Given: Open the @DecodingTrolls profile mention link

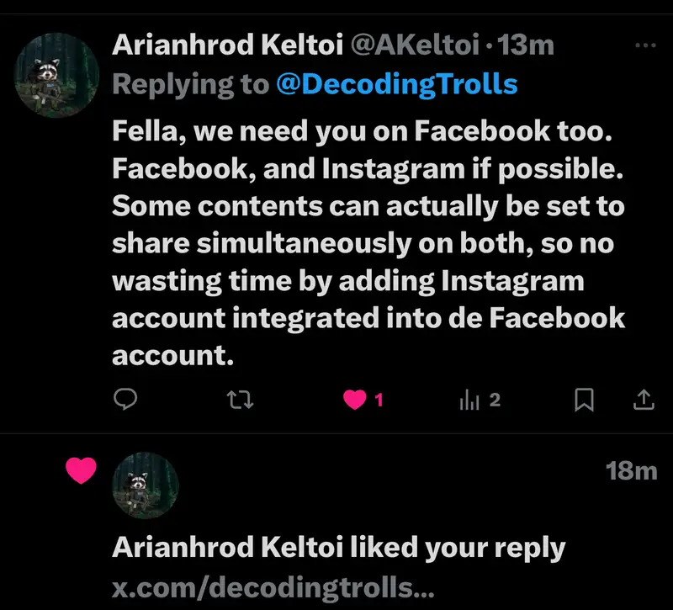Looking at the screenshot, I should [397, 84].
